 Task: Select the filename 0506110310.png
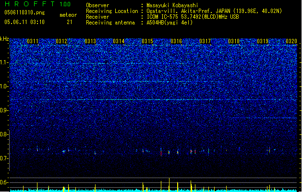[x=24, y=12]
